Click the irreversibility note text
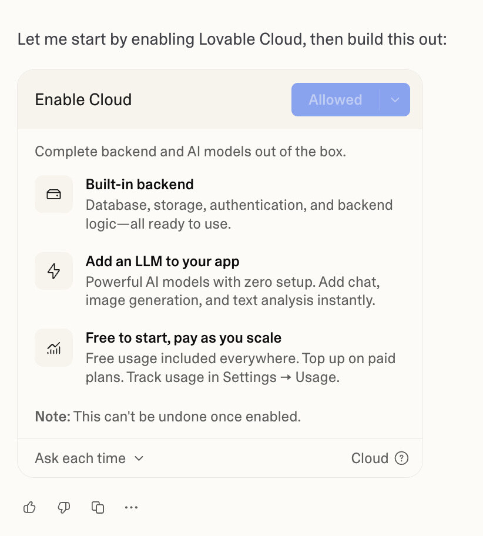 pos(167,416)
